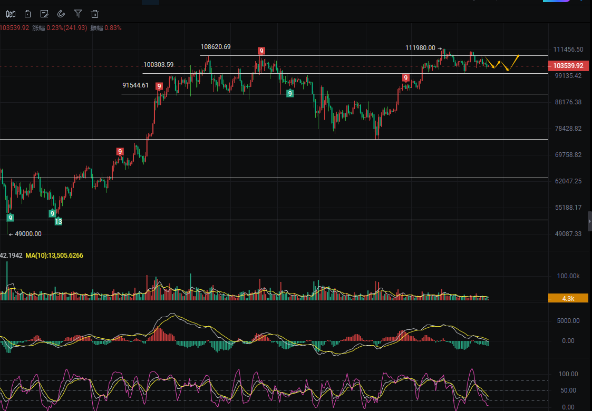Click 50.00 on the oscillator axis
This screenshot has height=411, width=592.
pos(568,390)
